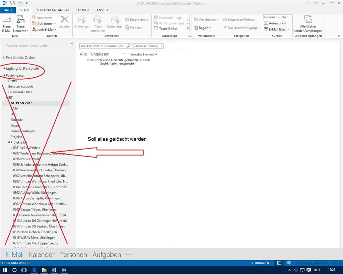Image resolution: width=343 pixels, height=274 pixels.
Task: Click the Ignorieren button
Action: click(42, 17)
